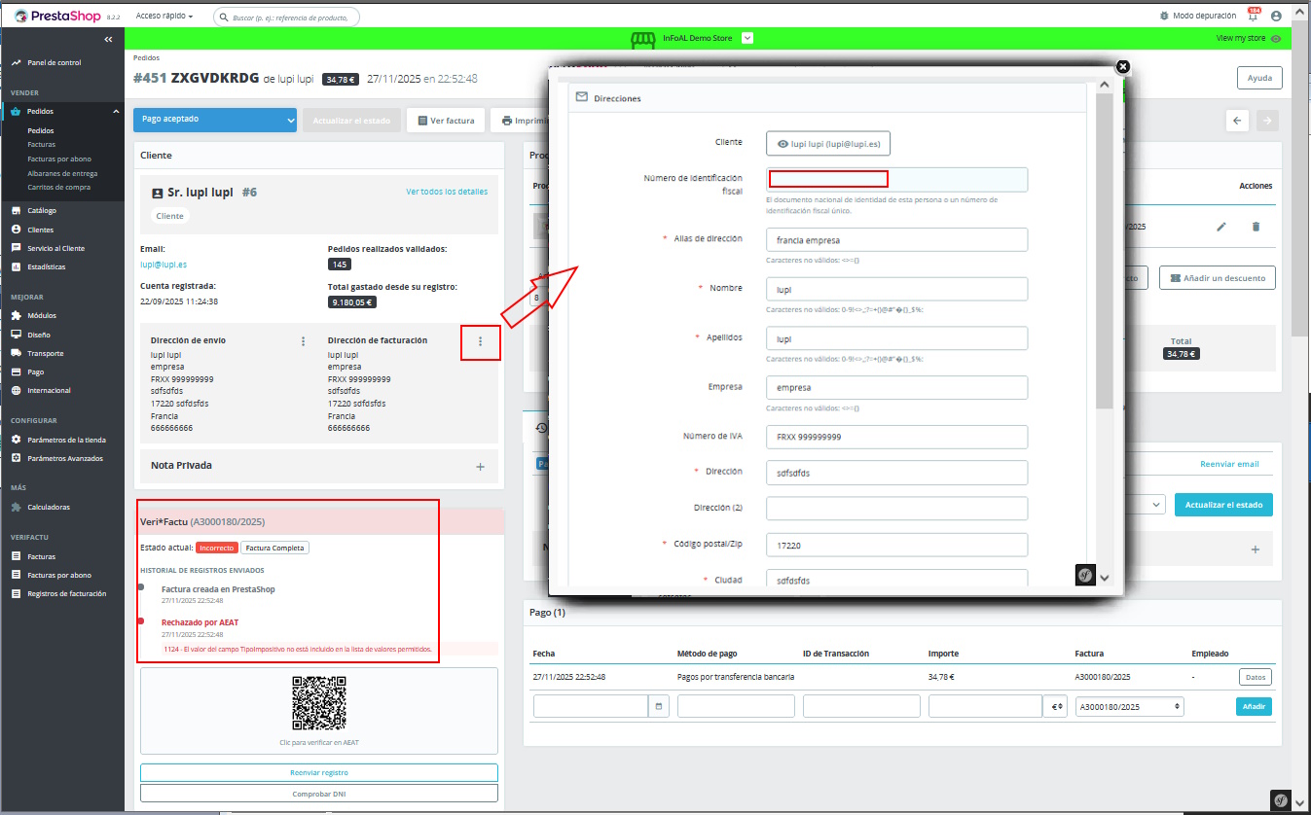
Task: Open Catálogo in the sidebar
Action: click(x=42, y=210)
